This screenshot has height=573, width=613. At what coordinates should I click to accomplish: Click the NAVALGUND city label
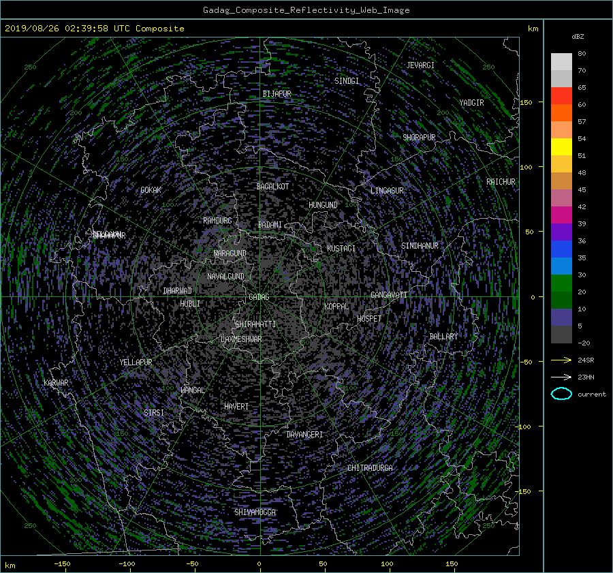pyautogui.click(x=225, y=277)
